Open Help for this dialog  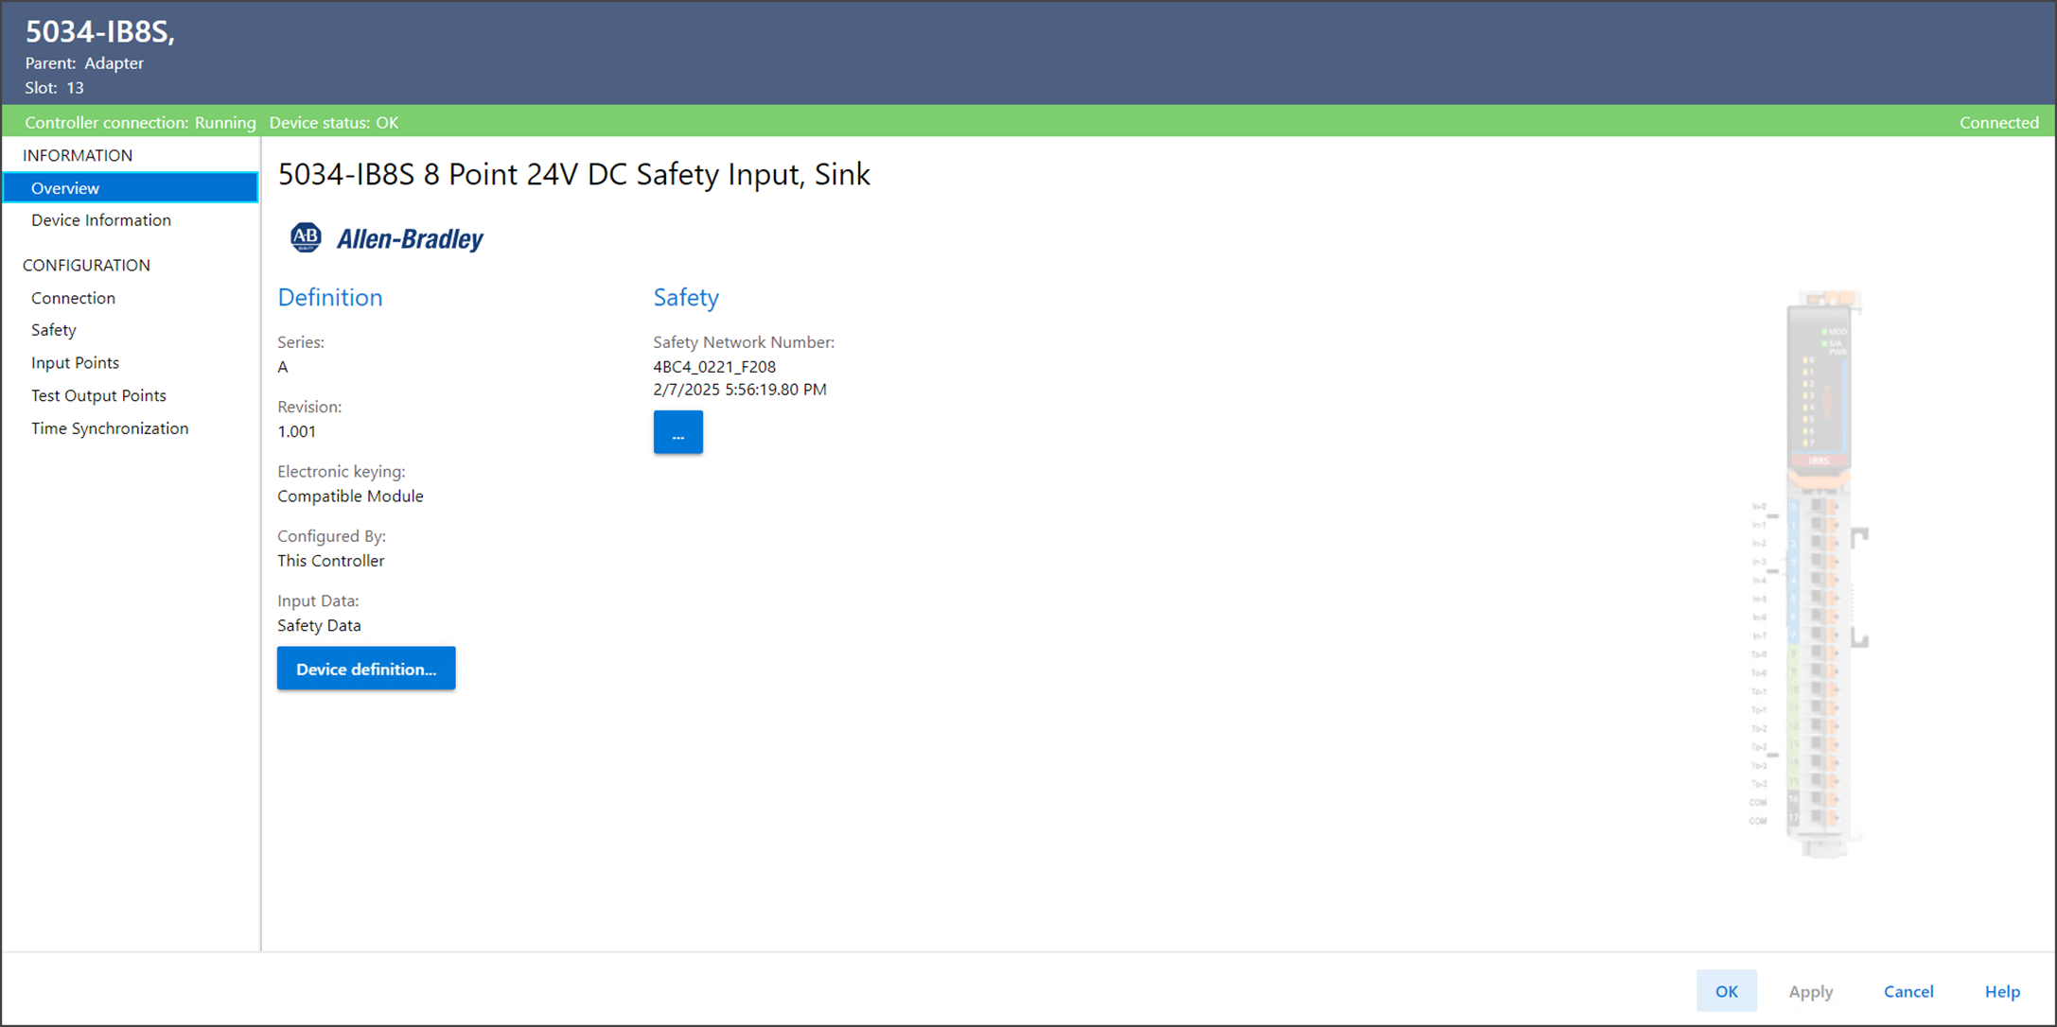pyautogui.click(x=2002, y=991)
